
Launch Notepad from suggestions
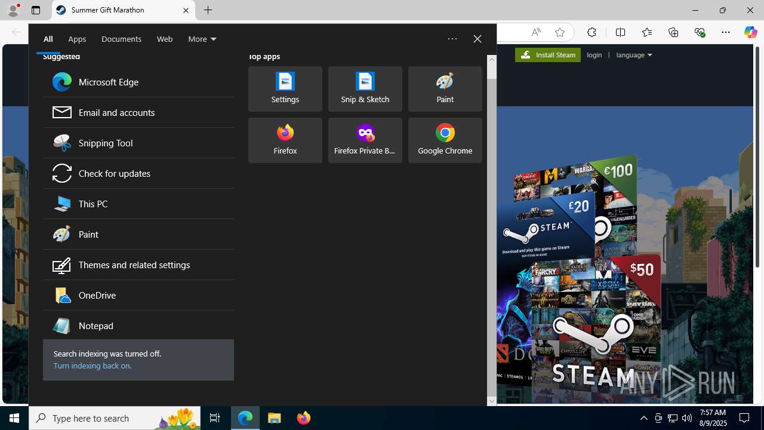(x=138, y=325)
